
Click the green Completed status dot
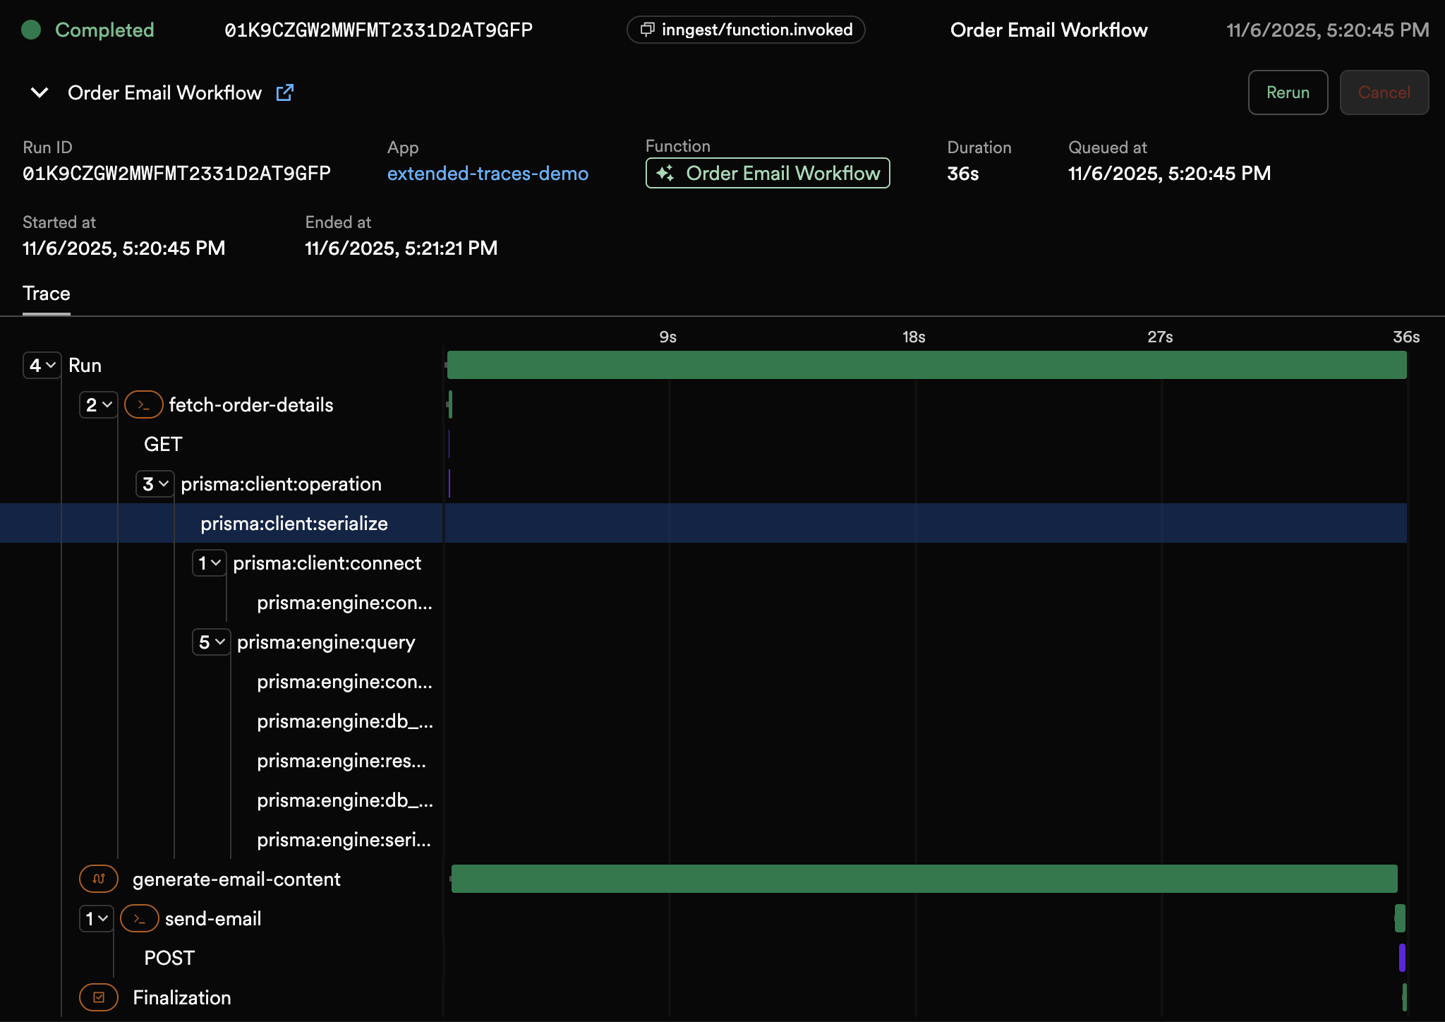point(32,30)
